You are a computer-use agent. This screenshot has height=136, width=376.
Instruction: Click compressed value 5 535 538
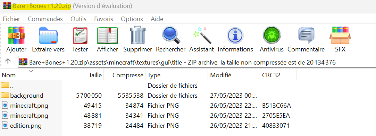point(131,95)
